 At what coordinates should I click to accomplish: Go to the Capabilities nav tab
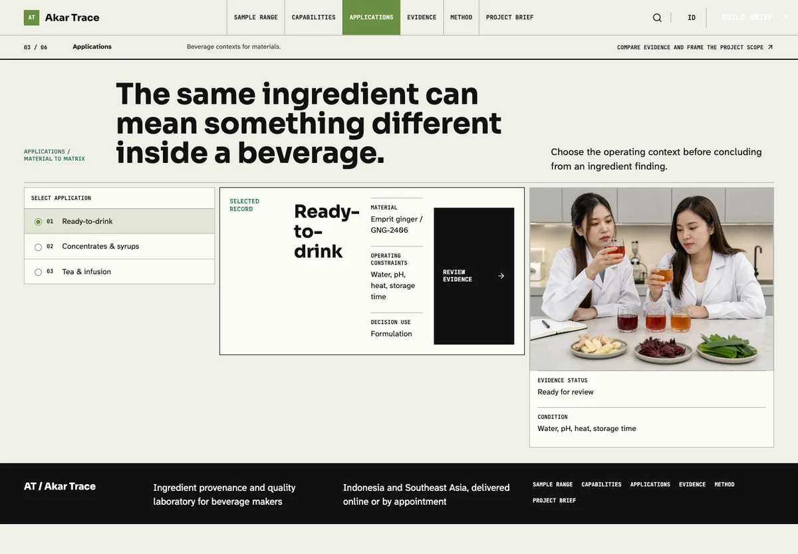click(313, 17)
